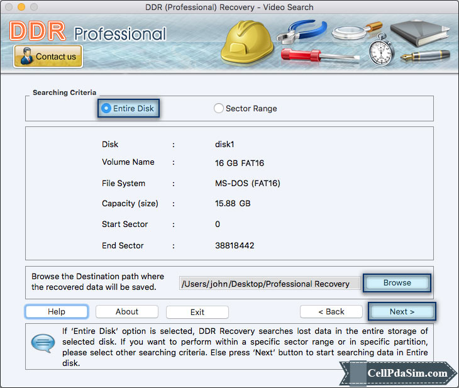Click the Searching Criteria group label
This screenshot has width=459, height=388.
tap(64, 92)
